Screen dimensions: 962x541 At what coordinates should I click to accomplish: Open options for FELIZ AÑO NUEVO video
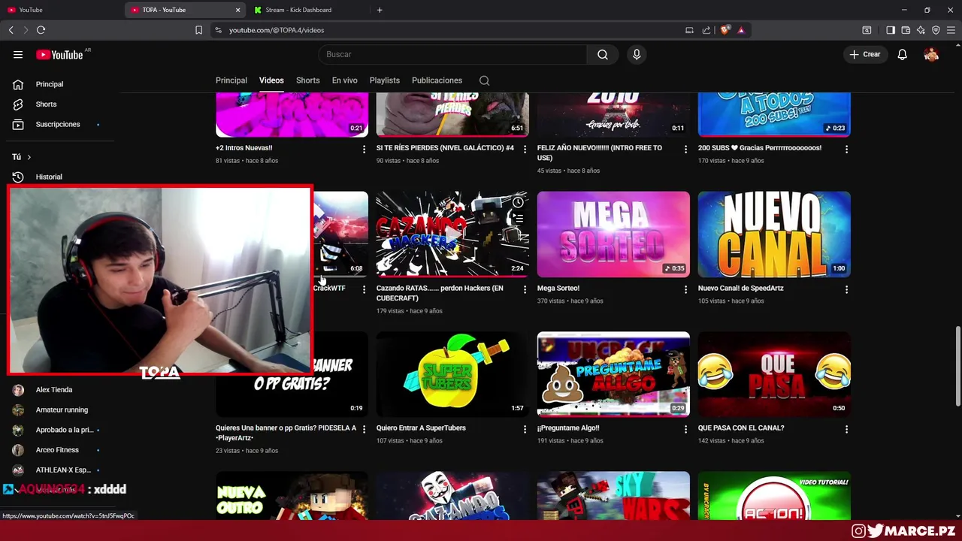685,150
